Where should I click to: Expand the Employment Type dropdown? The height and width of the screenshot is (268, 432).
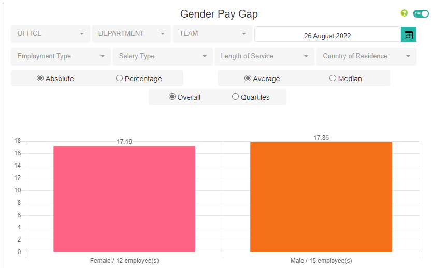point(61,56)
